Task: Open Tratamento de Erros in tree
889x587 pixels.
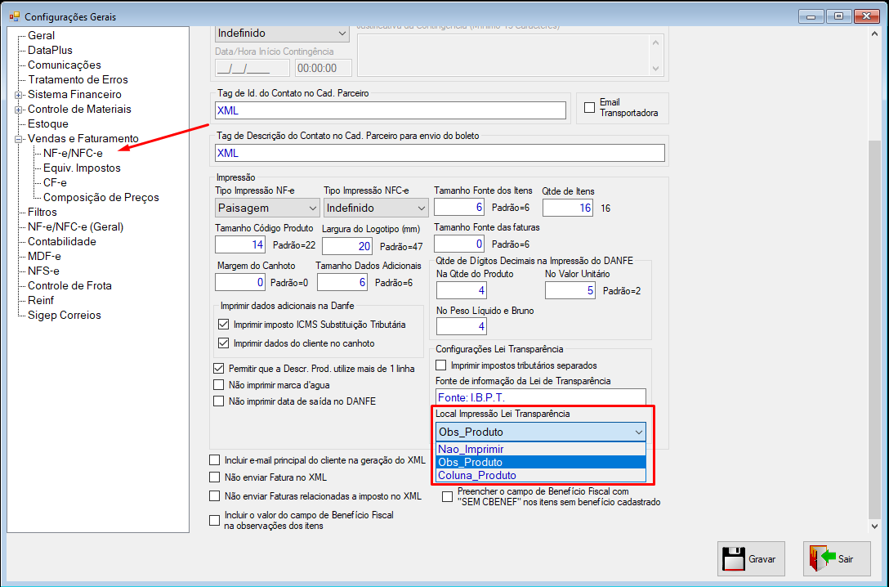Action: [78, 79]
